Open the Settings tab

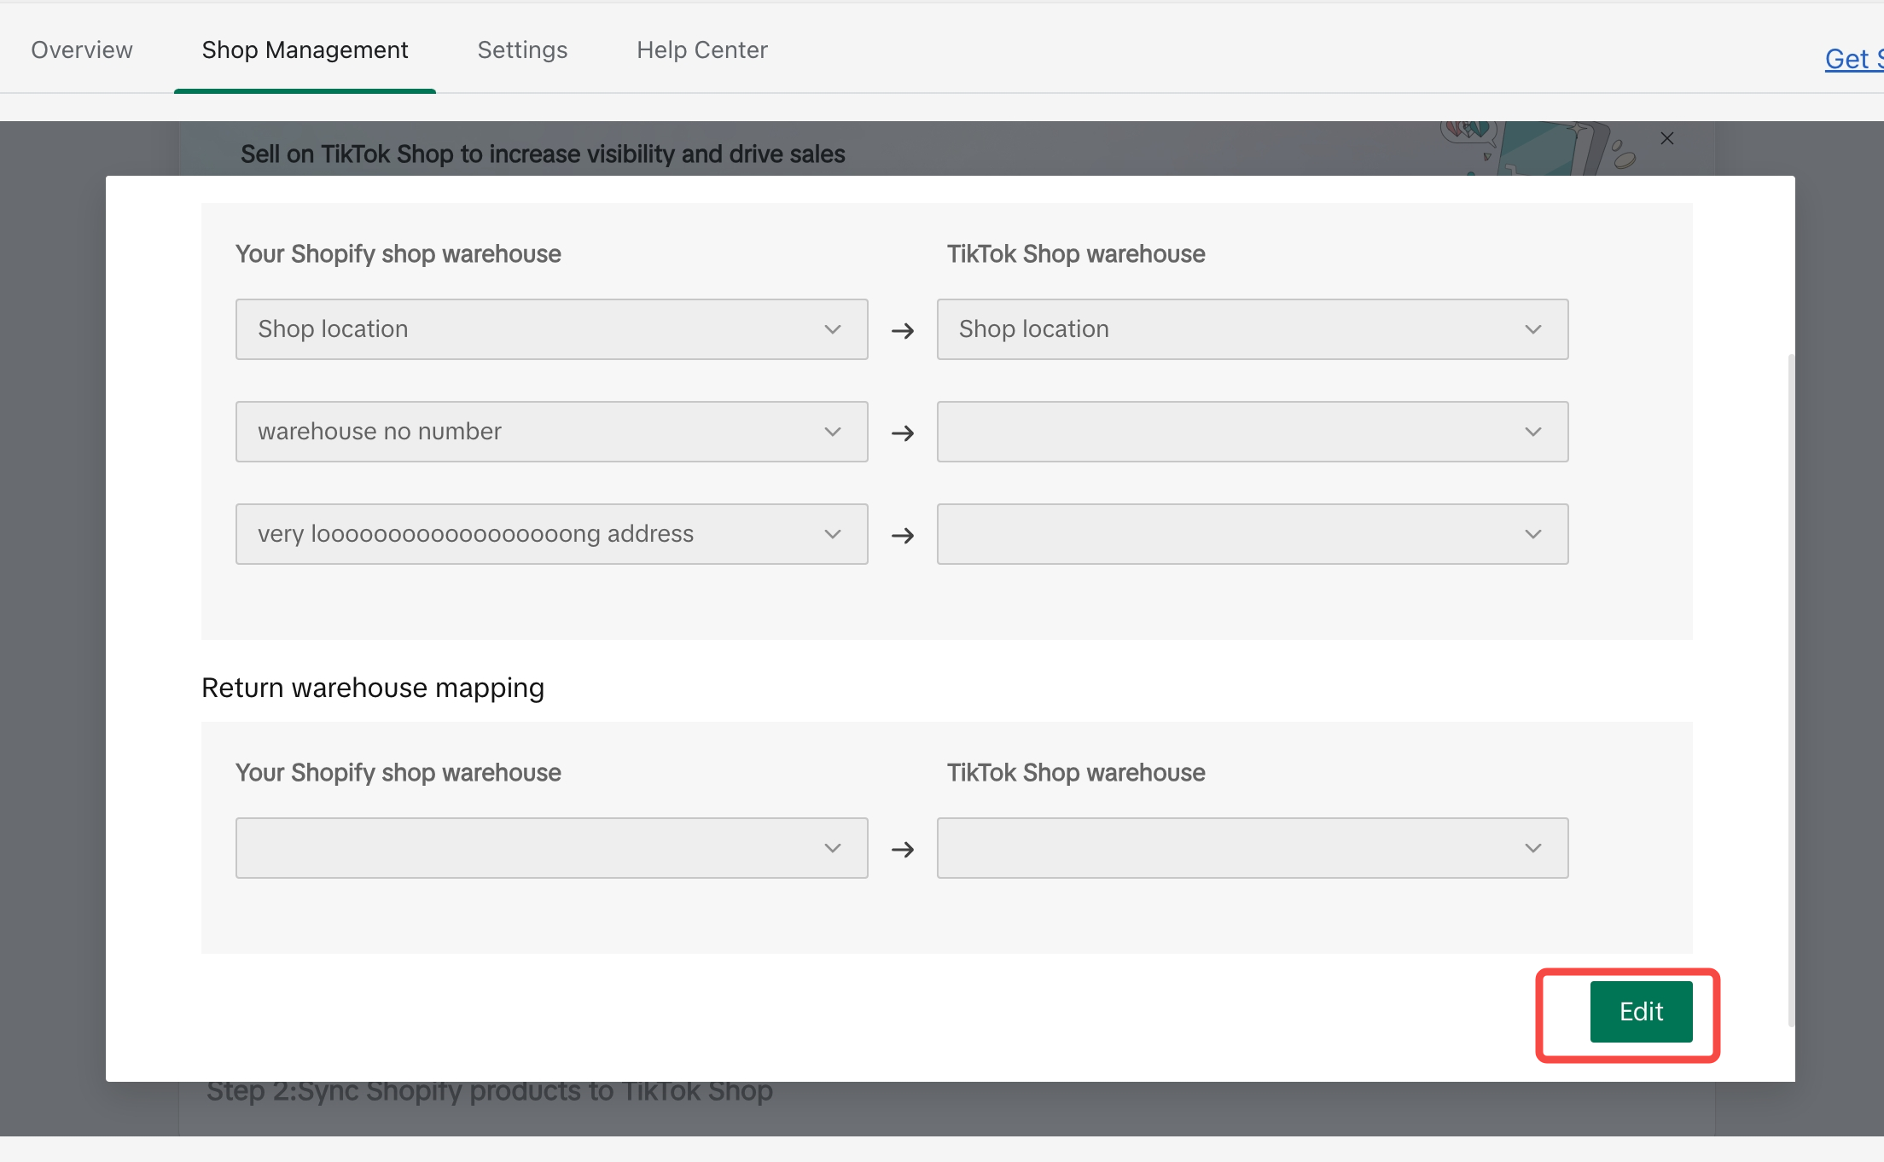point(522,49)
